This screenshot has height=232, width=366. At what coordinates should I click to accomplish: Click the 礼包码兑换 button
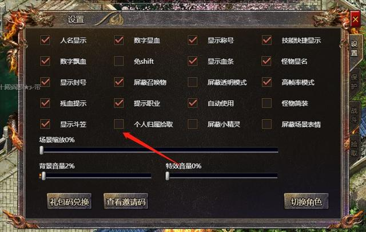(69, 202)
